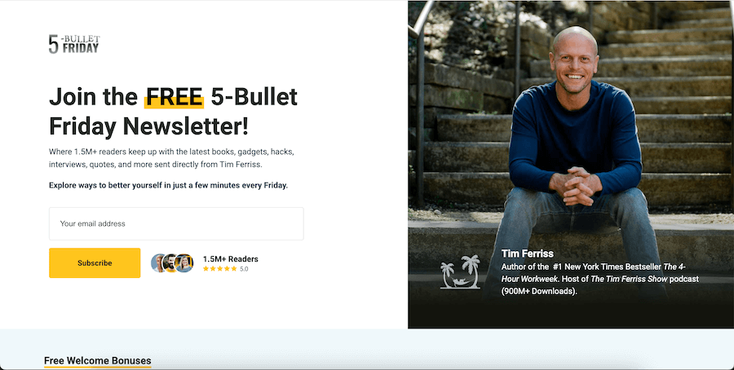Click the highlighted FREE word in headline

[174, 97]
